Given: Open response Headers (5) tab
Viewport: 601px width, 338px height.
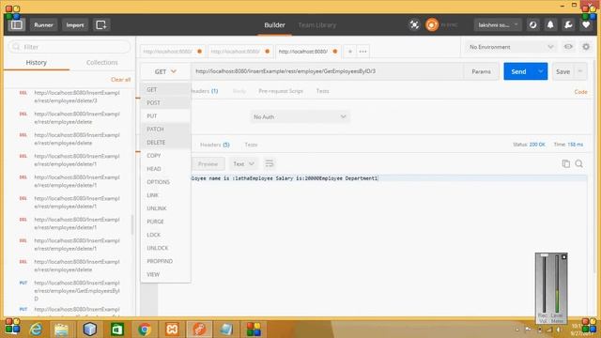Looking at the screenshot, I should (215, 145).
